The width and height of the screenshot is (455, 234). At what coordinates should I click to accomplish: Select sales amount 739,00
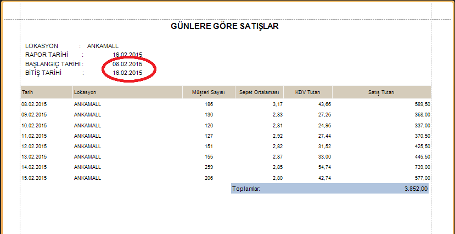coord(423,167)
